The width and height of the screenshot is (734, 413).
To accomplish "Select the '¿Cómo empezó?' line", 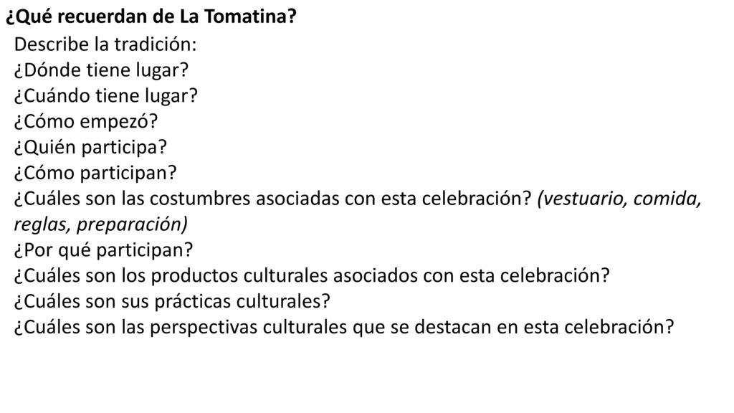I will tap(86, 122).
